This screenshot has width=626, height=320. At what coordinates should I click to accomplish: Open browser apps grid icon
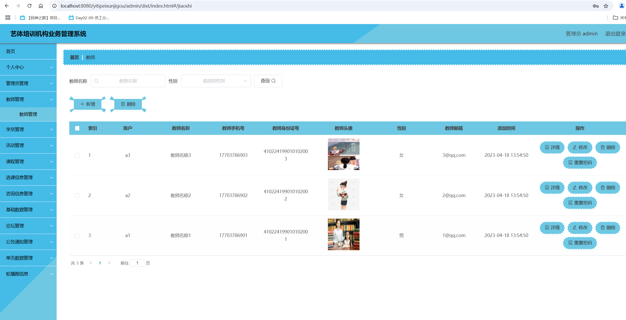point(8,18)
